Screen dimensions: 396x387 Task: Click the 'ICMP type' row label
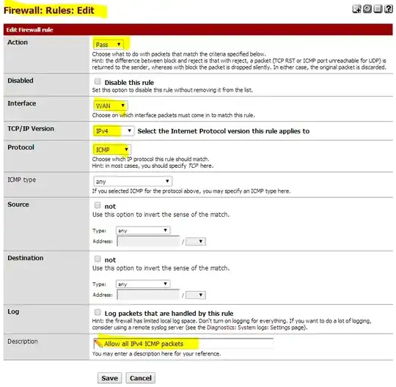22,180
